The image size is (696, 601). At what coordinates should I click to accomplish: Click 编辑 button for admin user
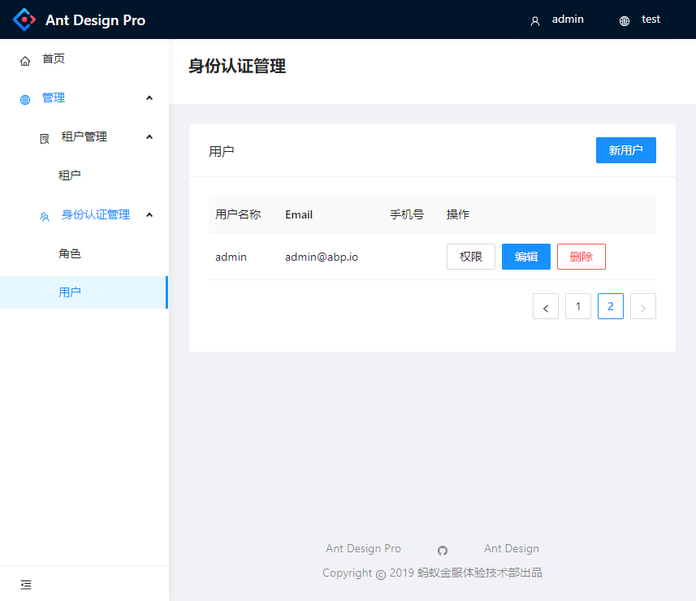(526, 257)
